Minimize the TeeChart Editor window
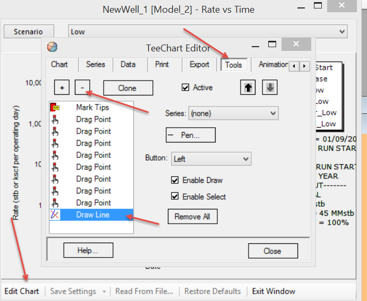This screenshot has height=301, width=367. pyautogui.click(x=255, y=46)
